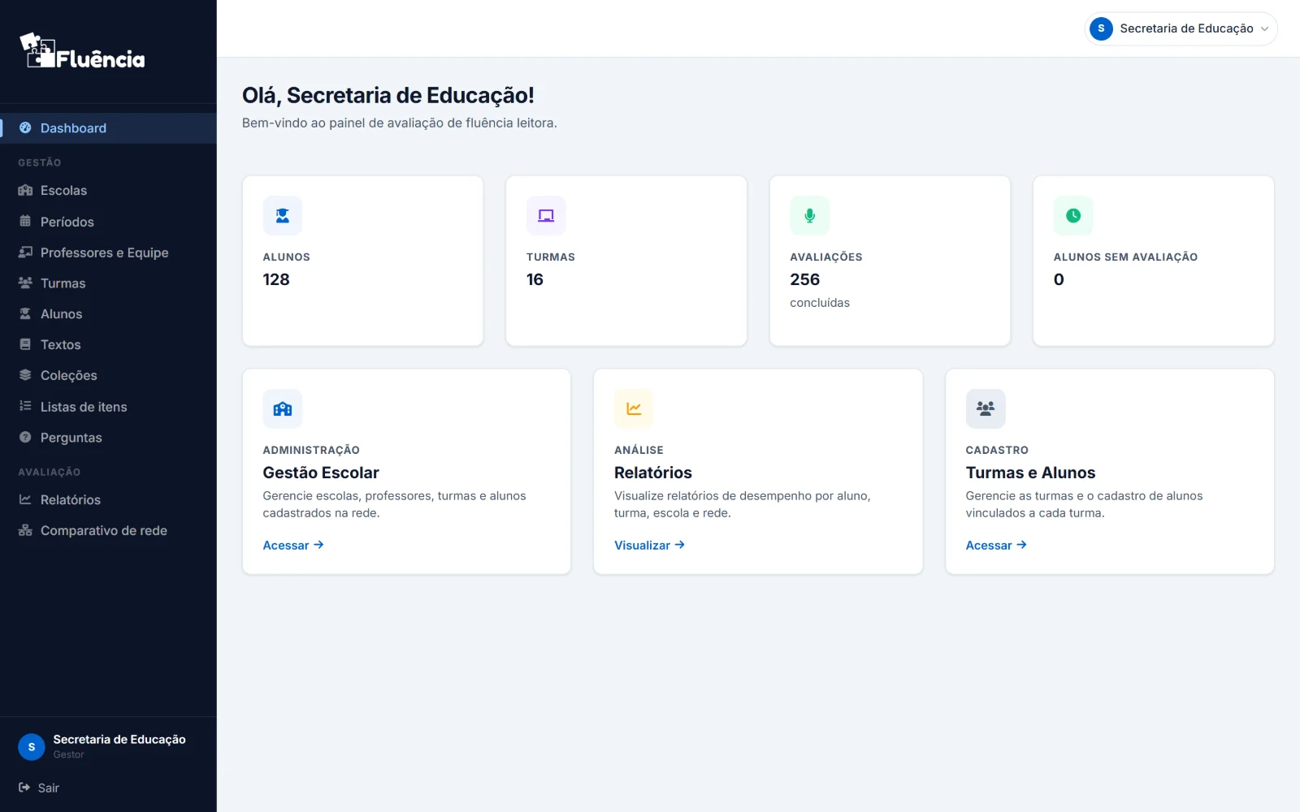Click the Comparativo de rede network icon
The width and height of the screenshot is (1300, 812).
click(25, 530)
